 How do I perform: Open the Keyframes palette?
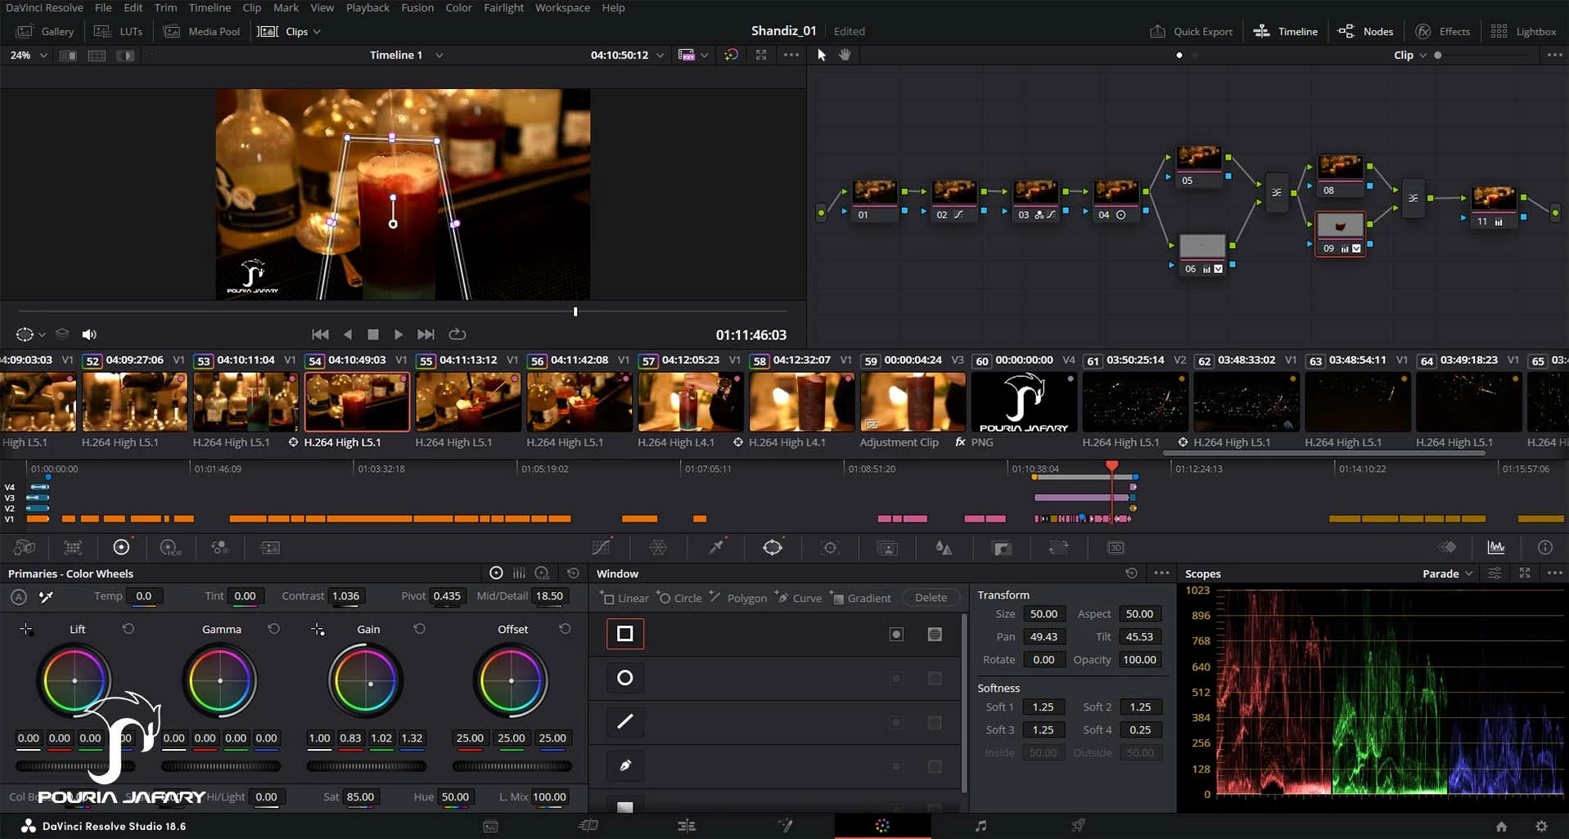click(x=1448, y=547)
